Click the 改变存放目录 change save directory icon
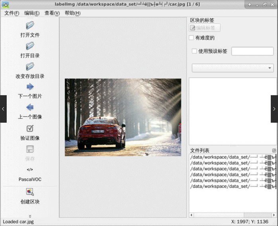The height and width of the screenshot is (226, 278). pyautogui.click(x=30, y=67)
